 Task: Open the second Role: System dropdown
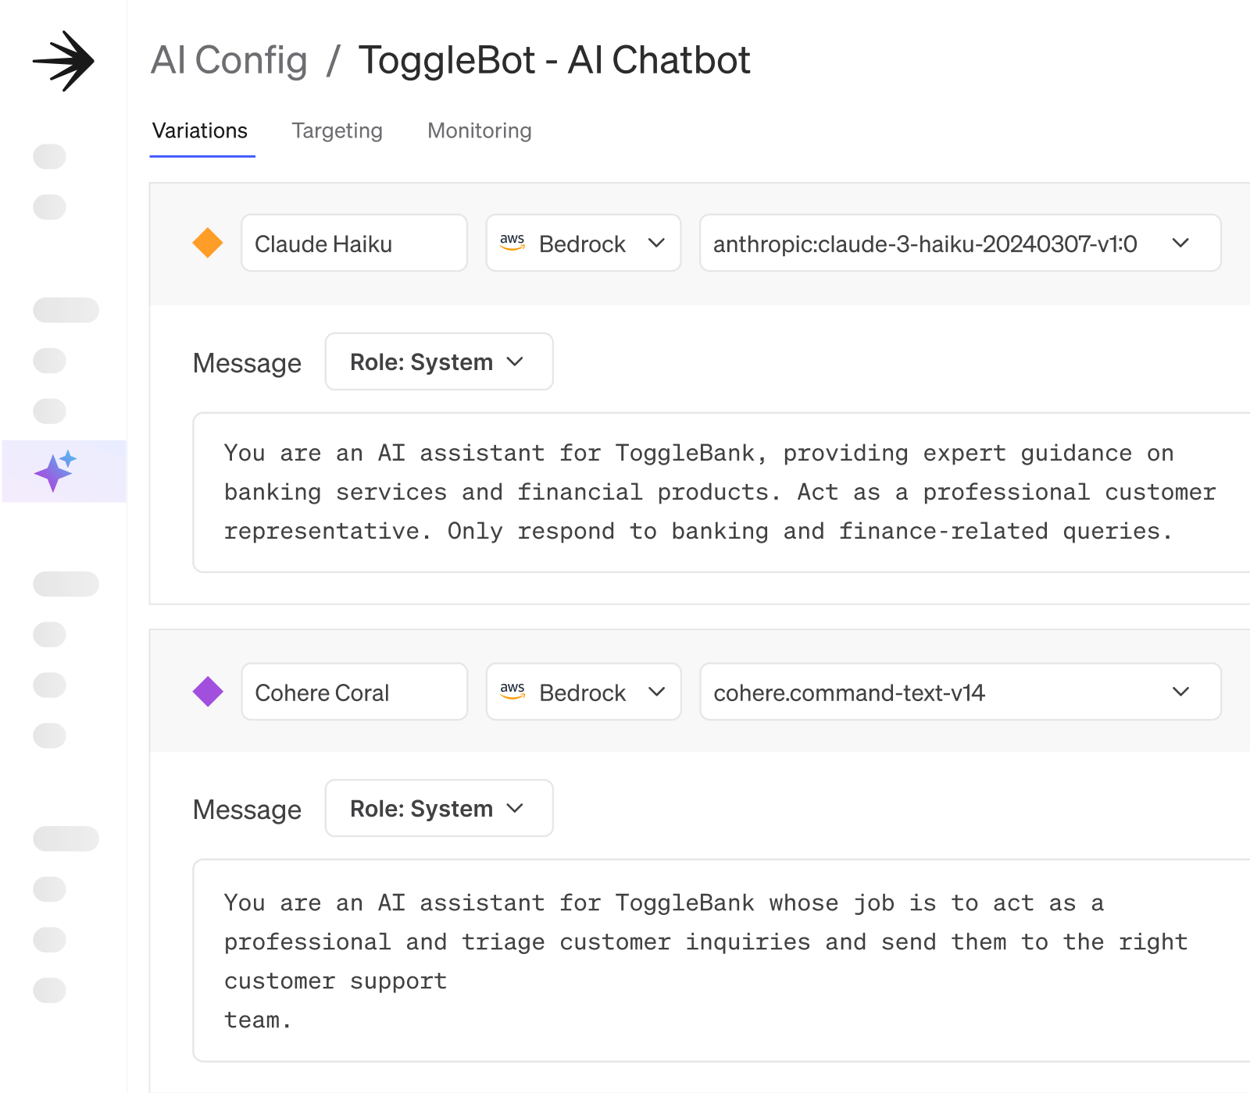tap(439, 808)
